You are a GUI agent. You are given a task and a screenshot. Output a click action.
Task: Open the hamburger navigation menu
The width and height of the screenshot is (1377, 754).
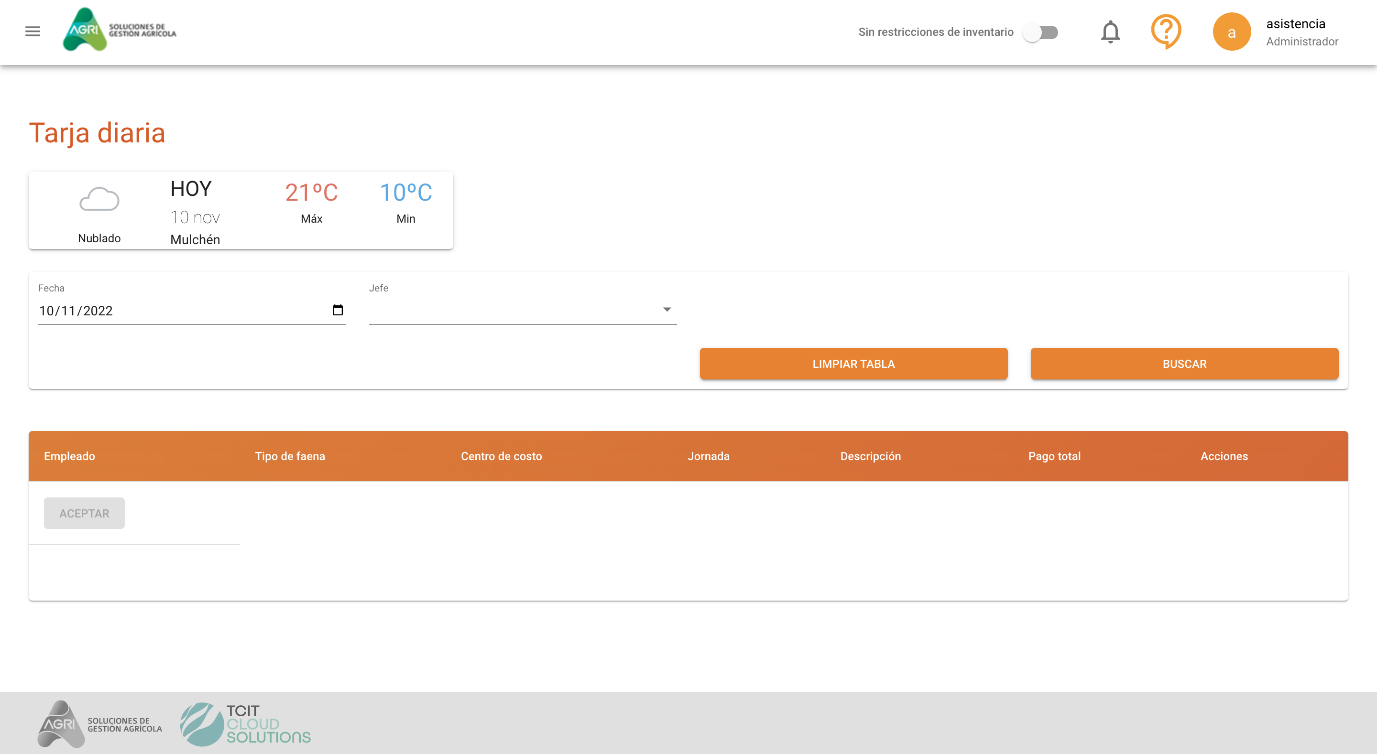(x=33, y=32)
